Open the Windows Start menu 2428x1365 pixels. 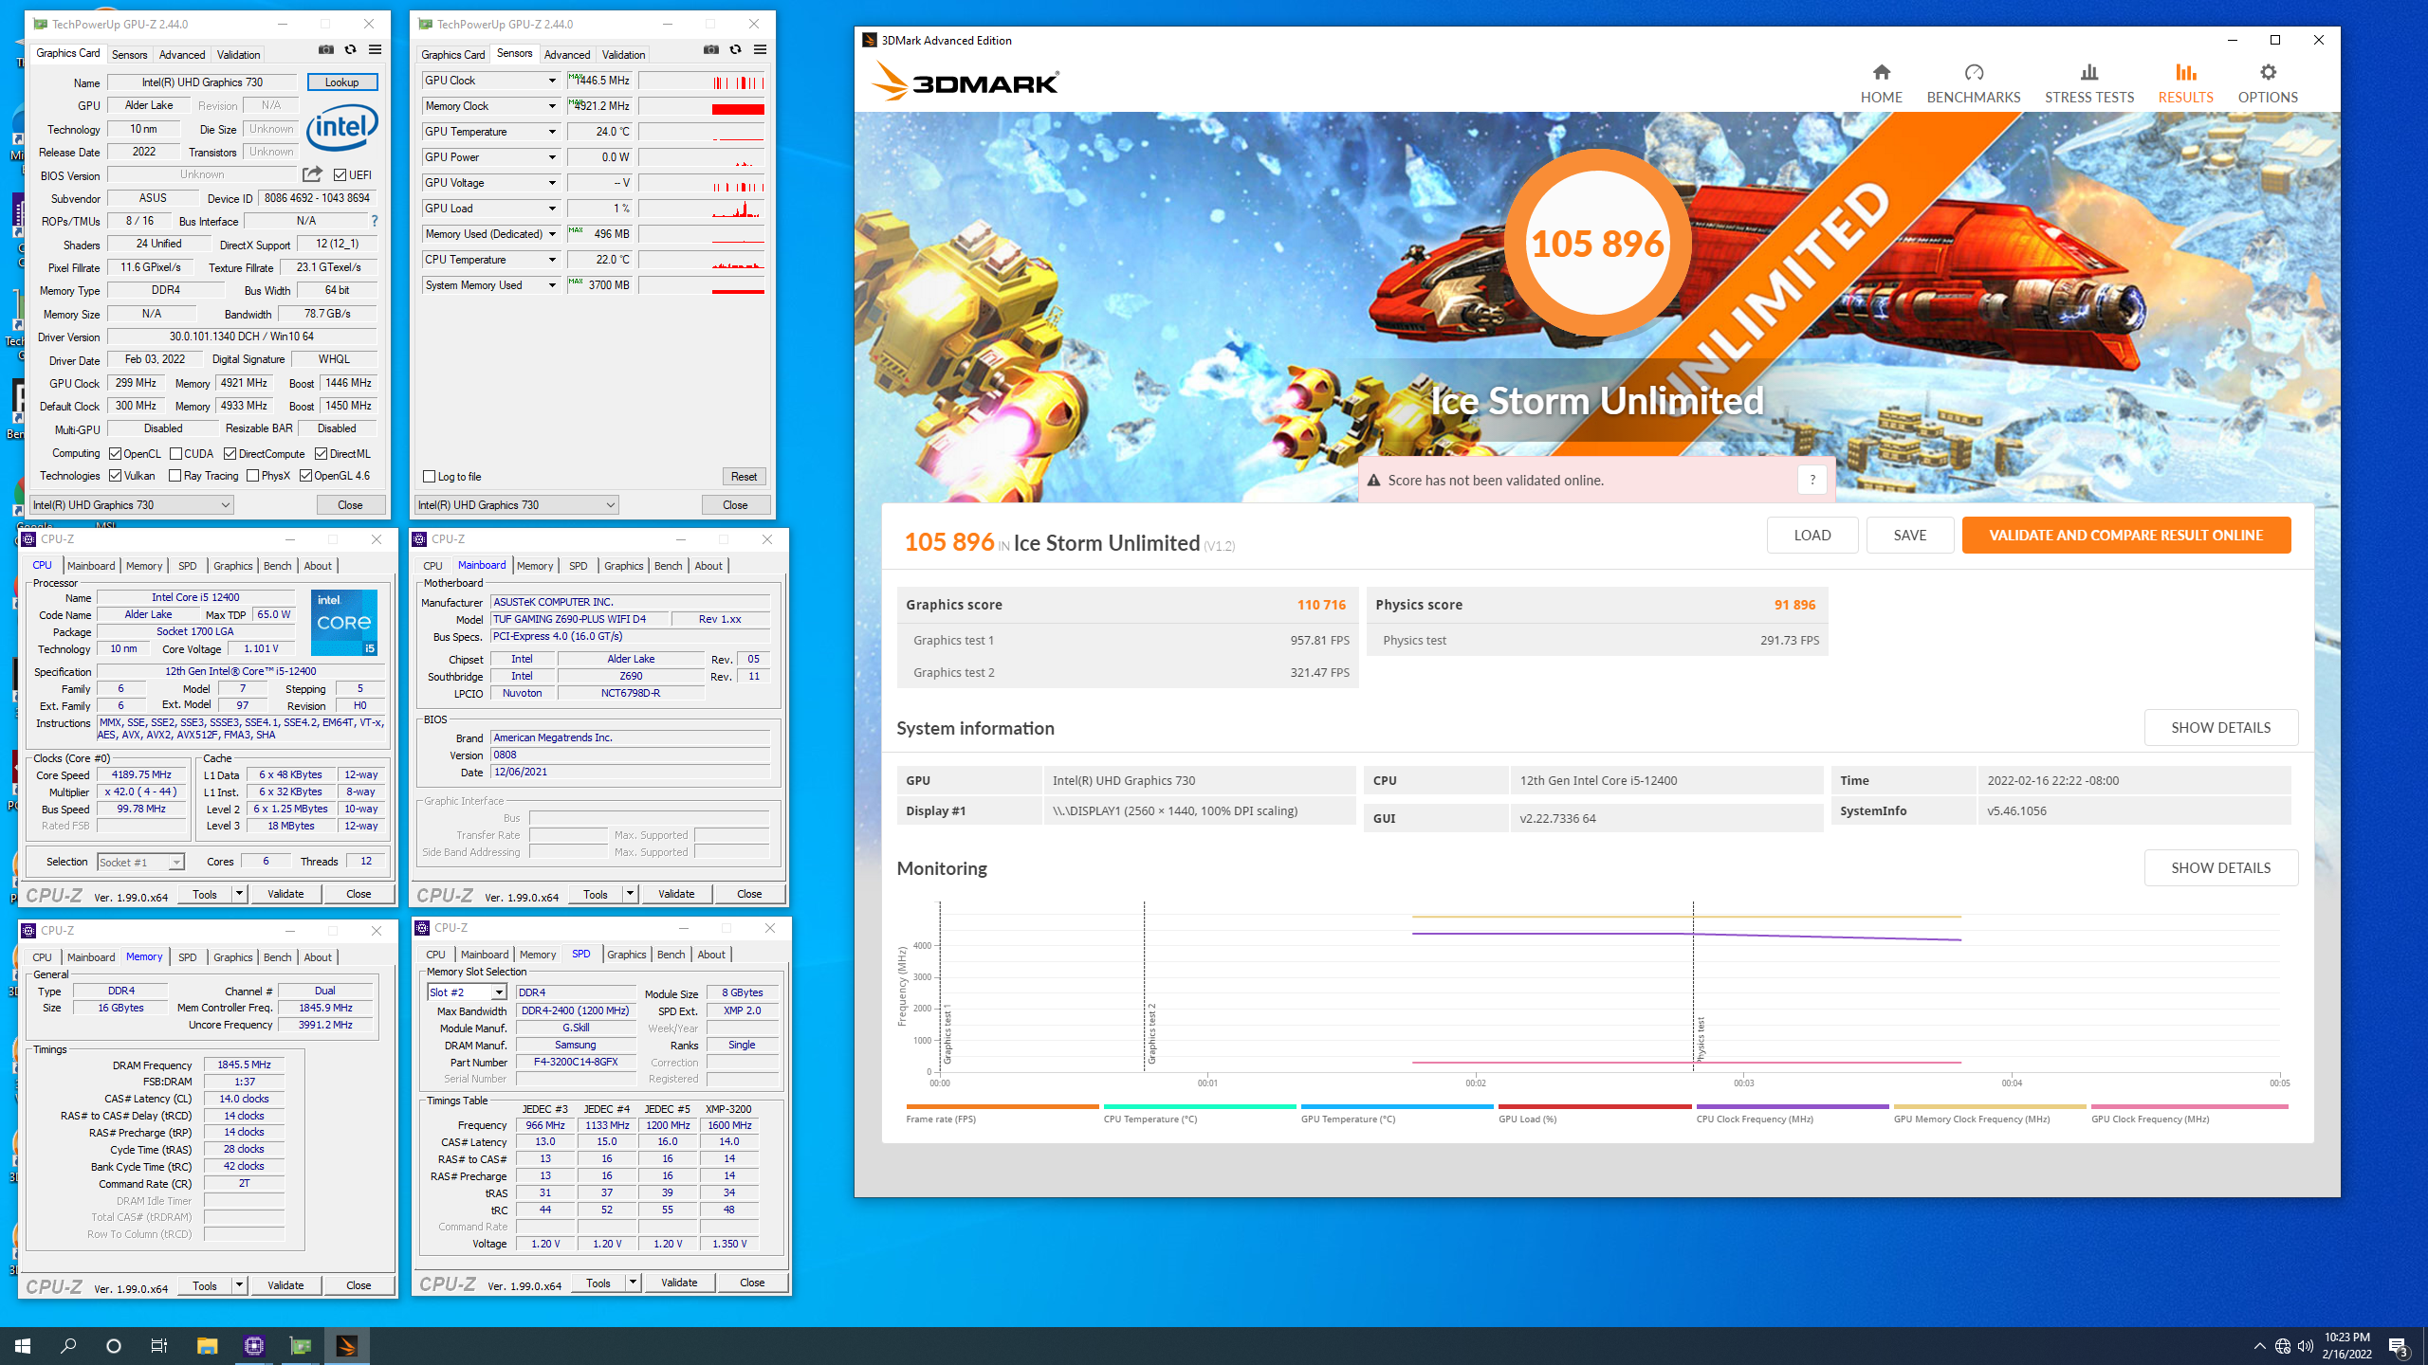[23, 1345]
